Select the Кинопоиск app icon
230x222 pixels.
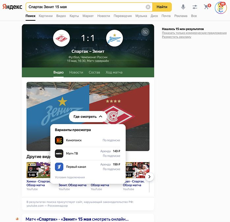tap(59, 140)
